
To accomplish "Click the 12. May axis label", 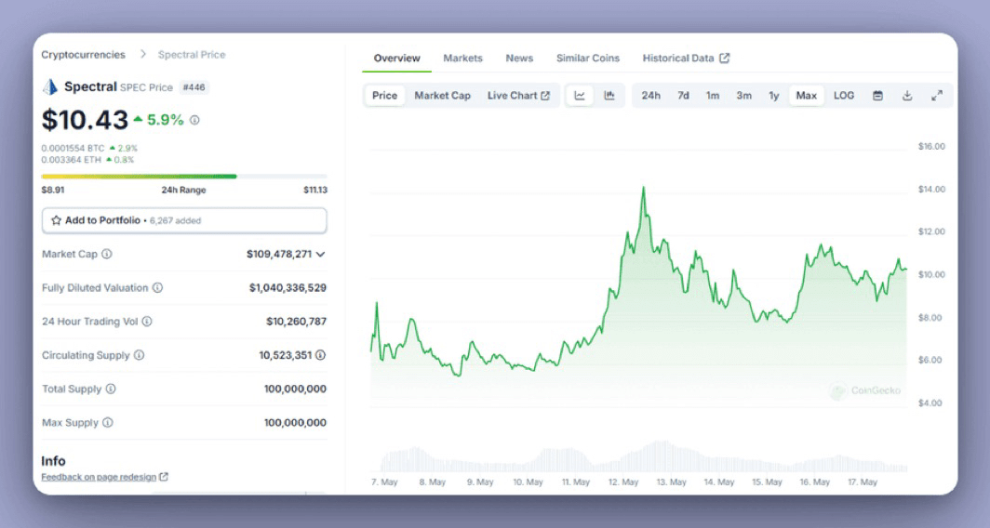I will tap(623, 482).
